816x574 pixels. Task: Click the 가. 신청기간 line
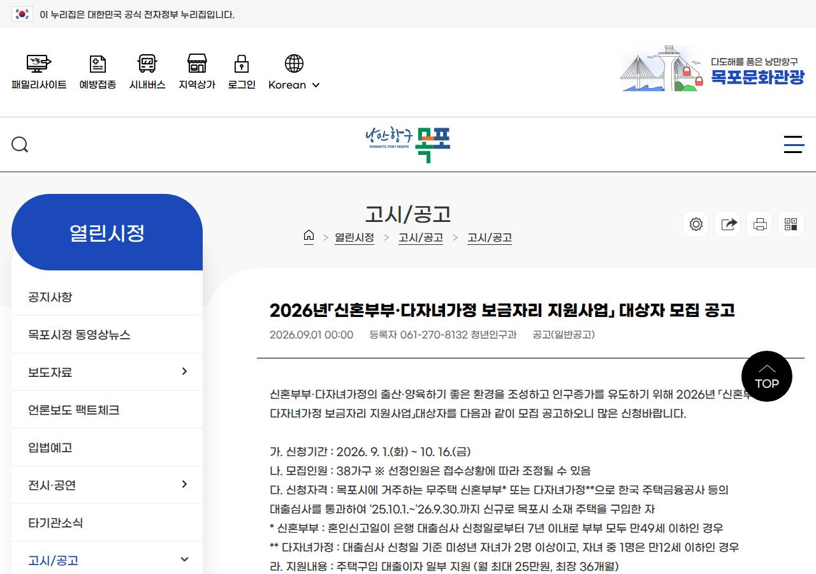pyautogui.click(x=370, y=452)
